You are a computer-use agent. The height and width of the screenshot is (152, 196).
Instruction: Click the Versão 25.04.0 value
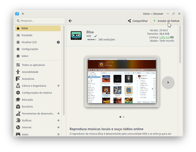[164, 30]
